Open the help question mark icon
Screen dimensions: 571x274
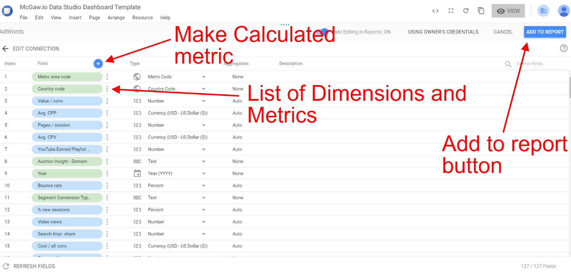point(563,48)
